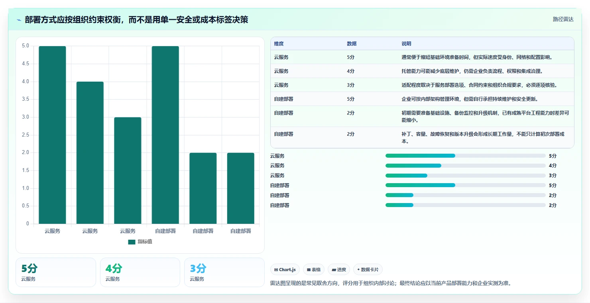Image resolution: width=590 pixels, height=303 pixels.
Task: Click the description starting 补丁、容量、故障恢复
Action: point(483,137)
